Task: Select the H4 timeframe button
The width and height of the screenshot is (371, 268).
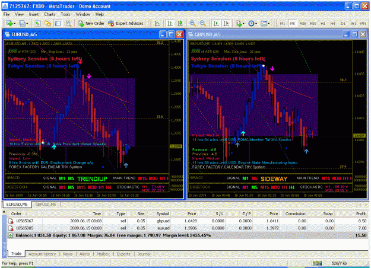Action: pyautogui.click(x=333, y=24)
